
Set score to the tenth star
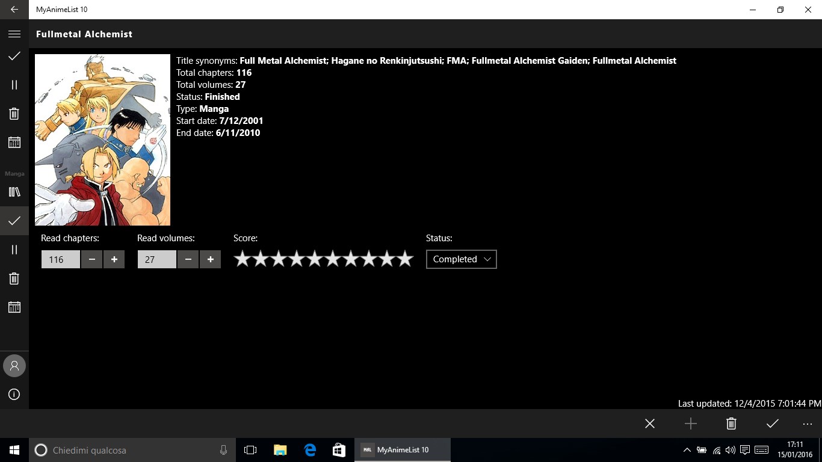pyautogui.click(x=405, y=259)
